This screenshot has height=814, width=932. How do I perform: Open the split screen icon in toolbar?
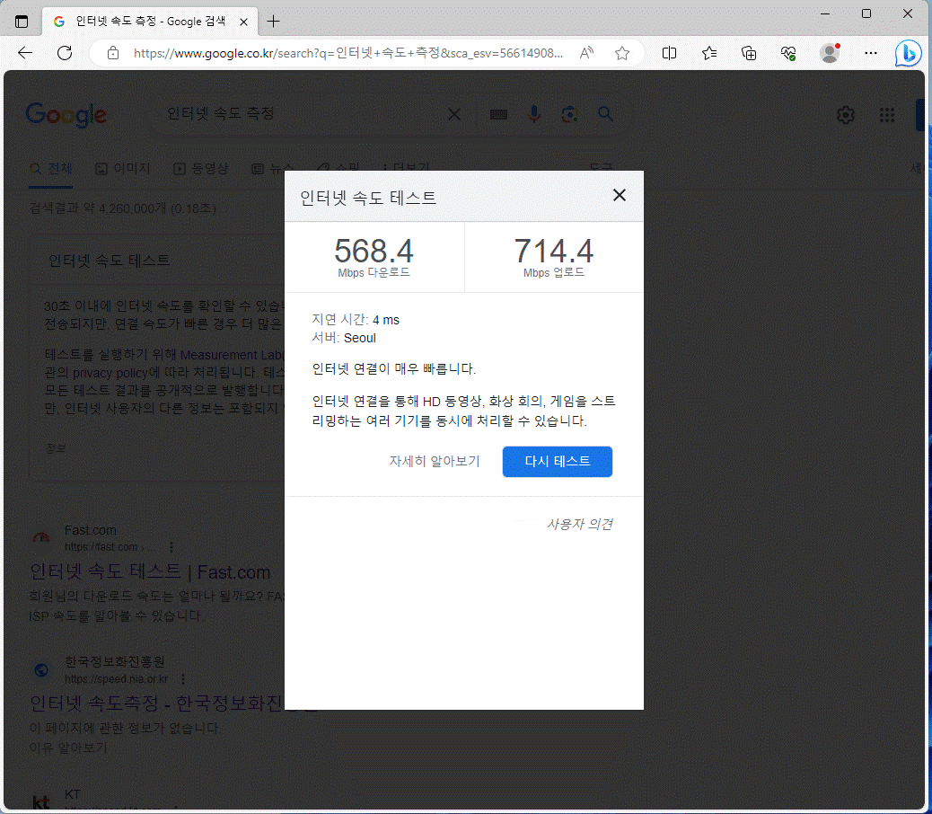[x=669, y=53]
